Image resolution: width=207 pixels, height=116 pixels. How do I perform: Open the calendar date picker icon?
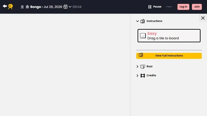pos(65,7)
